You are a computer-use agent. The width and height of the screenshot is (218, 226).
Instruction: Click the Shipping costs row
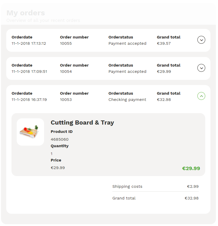tap(127, 186)
